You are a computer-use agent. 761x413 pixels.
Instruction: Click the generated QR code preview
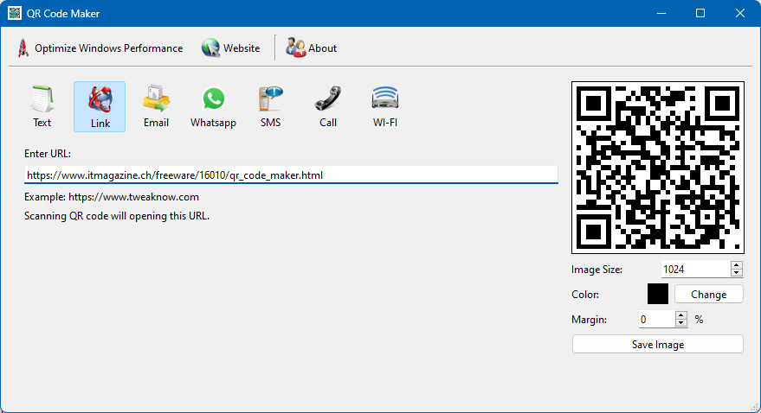658,168
